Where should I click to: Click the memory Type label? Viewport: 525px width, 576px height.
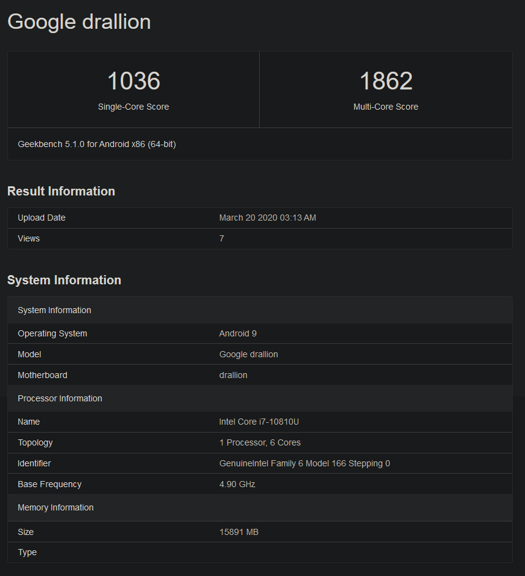coord(27,553)
